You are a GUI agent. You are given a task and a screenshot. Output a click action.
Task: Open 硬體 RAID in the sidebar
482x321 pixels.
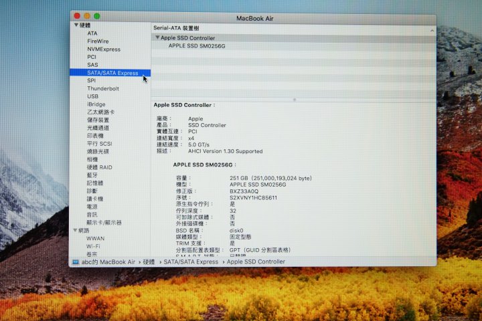pyautogui.click(x=99, y=167)
